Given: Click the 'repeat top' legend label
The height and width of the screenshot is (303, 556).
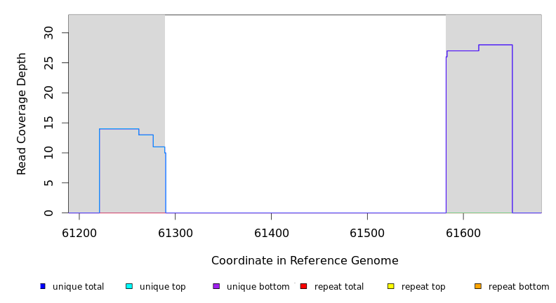Looking at the screenshot, I should click(x=423, y=287).
